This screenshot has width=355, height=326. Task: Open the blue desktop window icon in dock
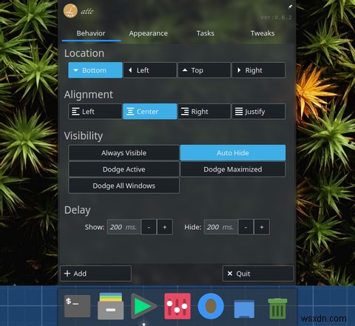[244, 308]
